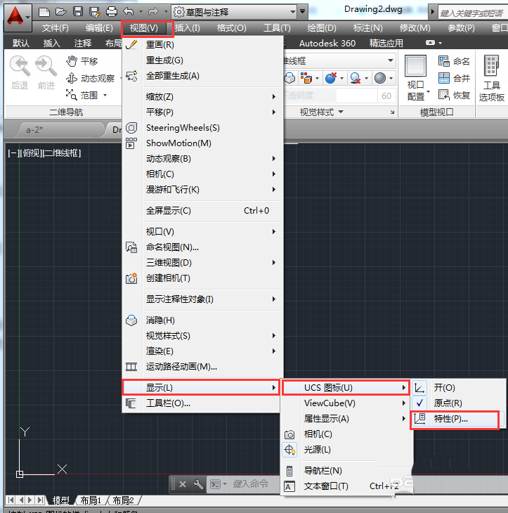Adjust the opacity (不透明度) slider
The image size is (508, 513).
coord(330,96)
